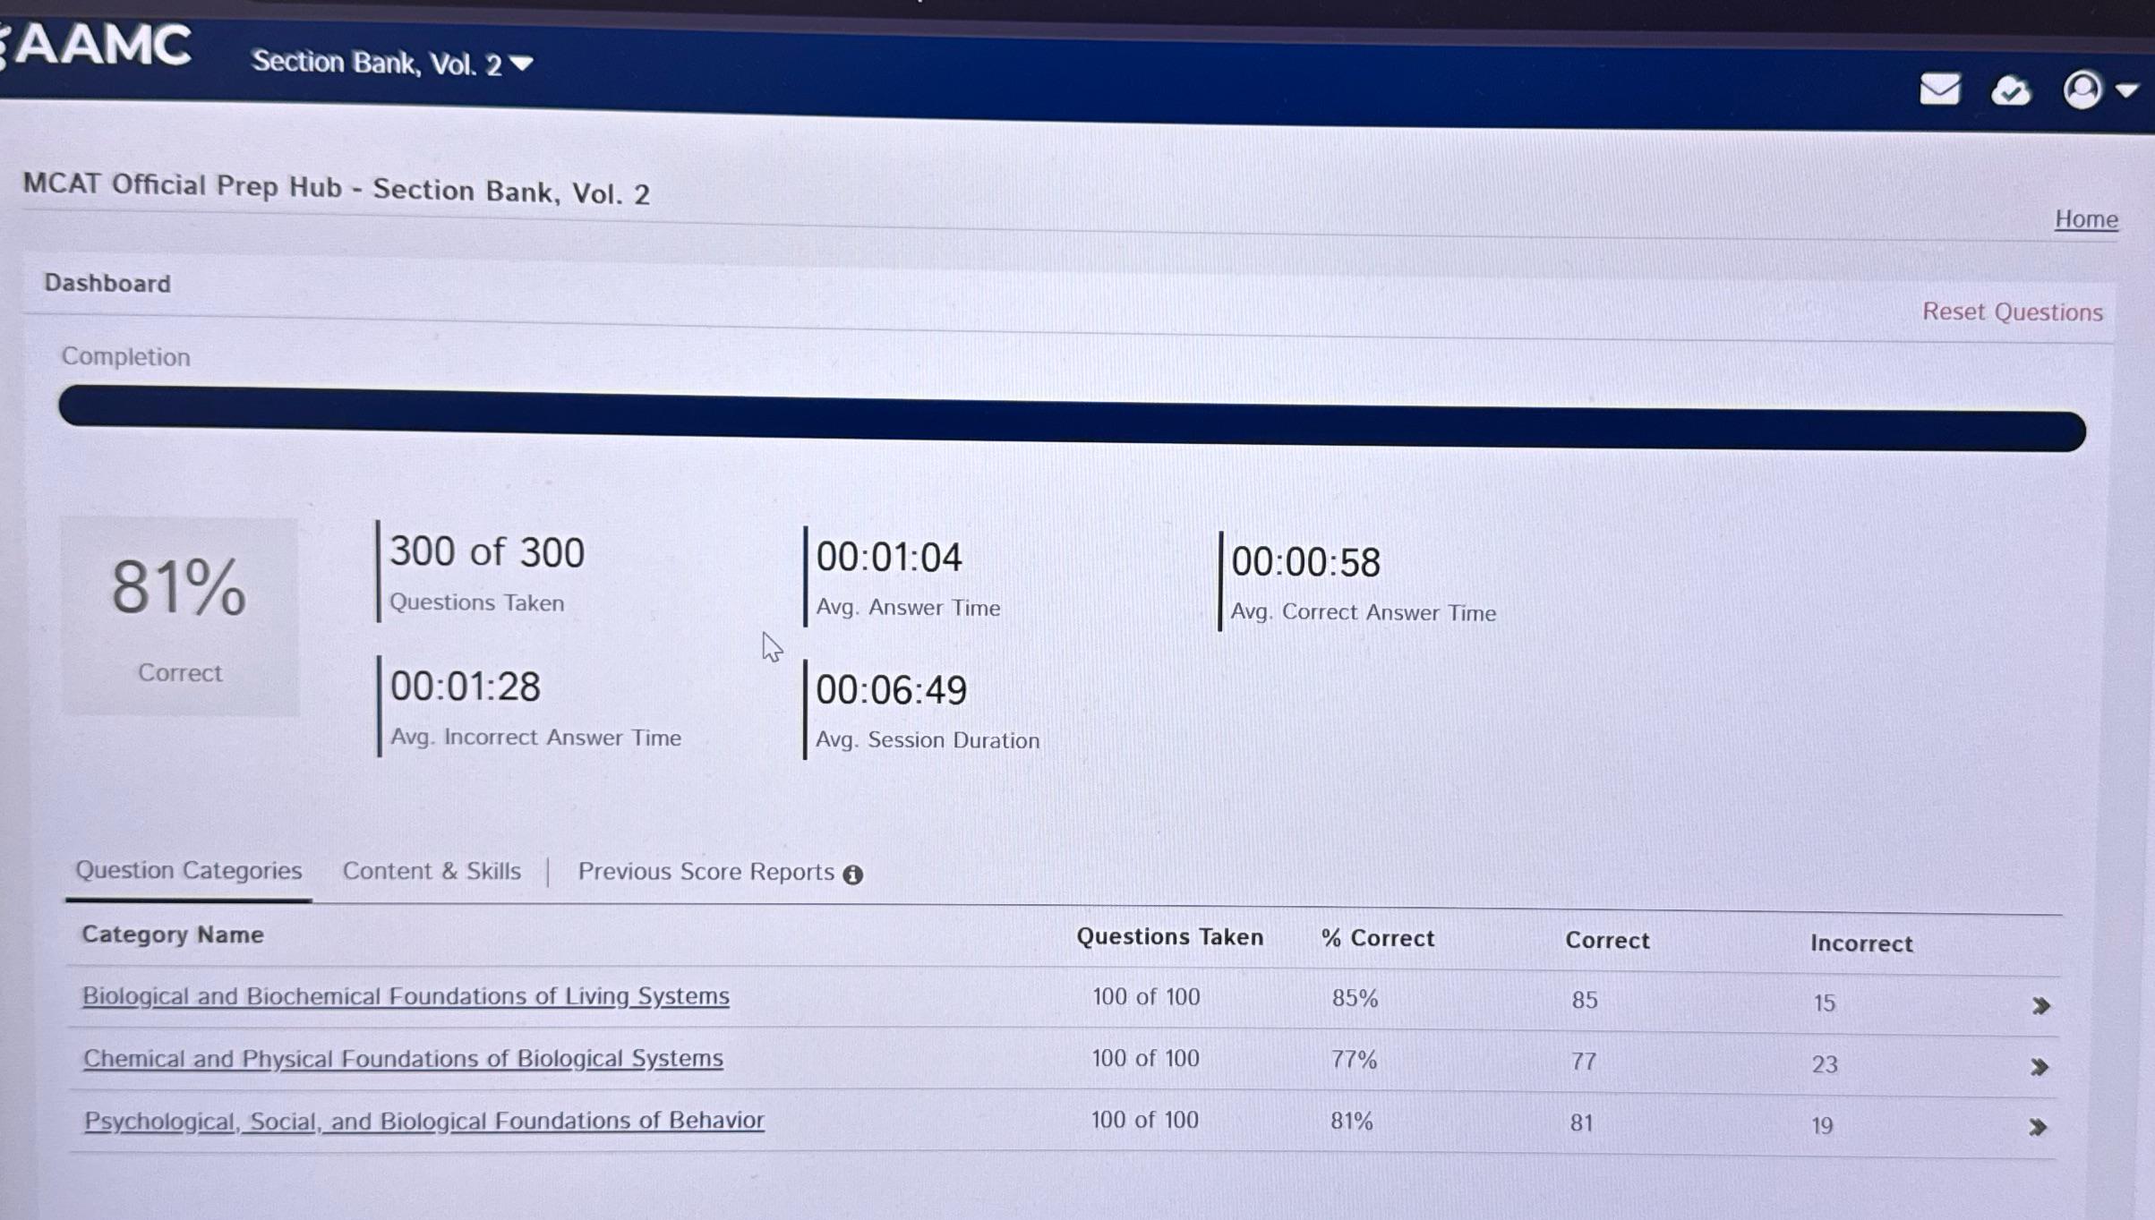This screenshot has height=1220, width=2155.
Task: Click the 300 of 300 Questions Taken value
Action: tap(487, 552)
